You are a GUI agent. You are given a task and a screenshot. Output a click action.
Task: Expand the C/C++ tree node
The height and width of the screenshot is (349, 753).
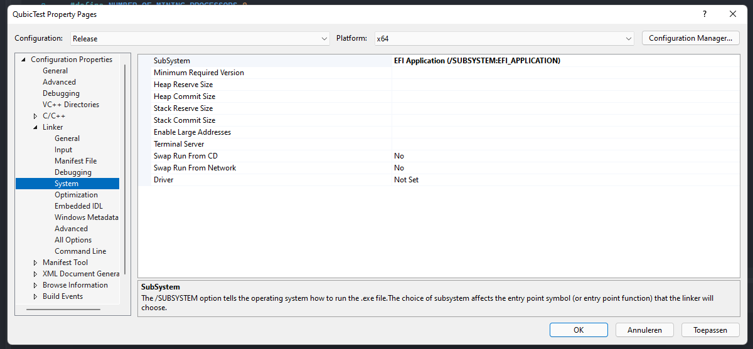click(35, 116)
